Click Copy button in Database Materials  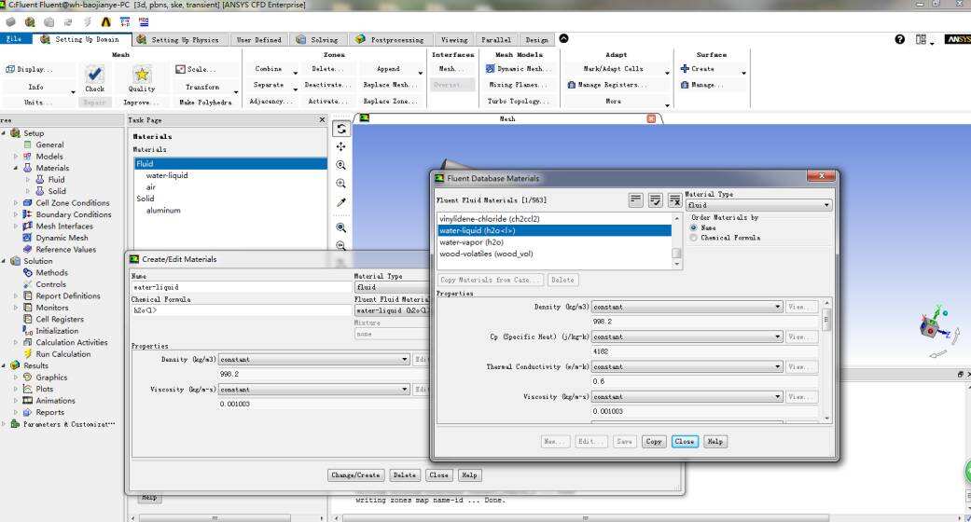654,442
